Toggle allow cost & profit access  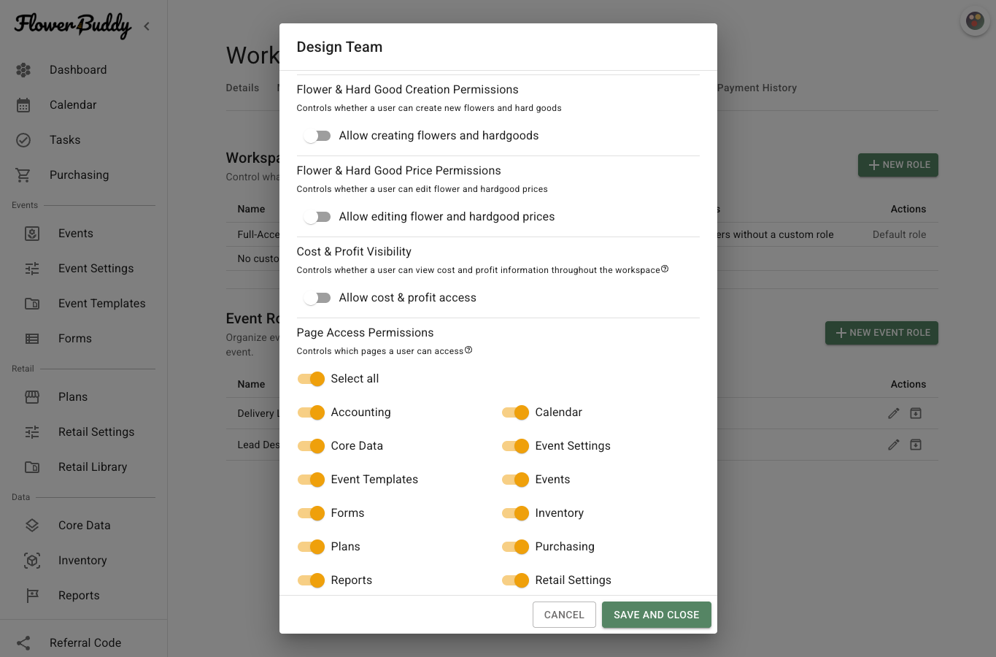317,298
